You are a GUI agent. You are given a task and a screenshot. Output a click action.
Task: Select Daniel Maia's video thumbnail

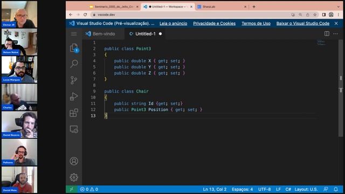click(19, 179)
